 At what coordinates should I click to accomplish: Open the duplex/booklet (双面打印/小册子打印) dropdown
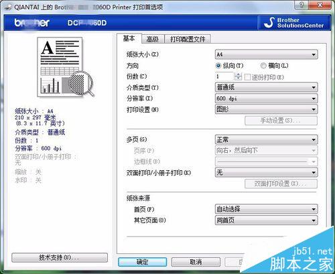[266, 172]
